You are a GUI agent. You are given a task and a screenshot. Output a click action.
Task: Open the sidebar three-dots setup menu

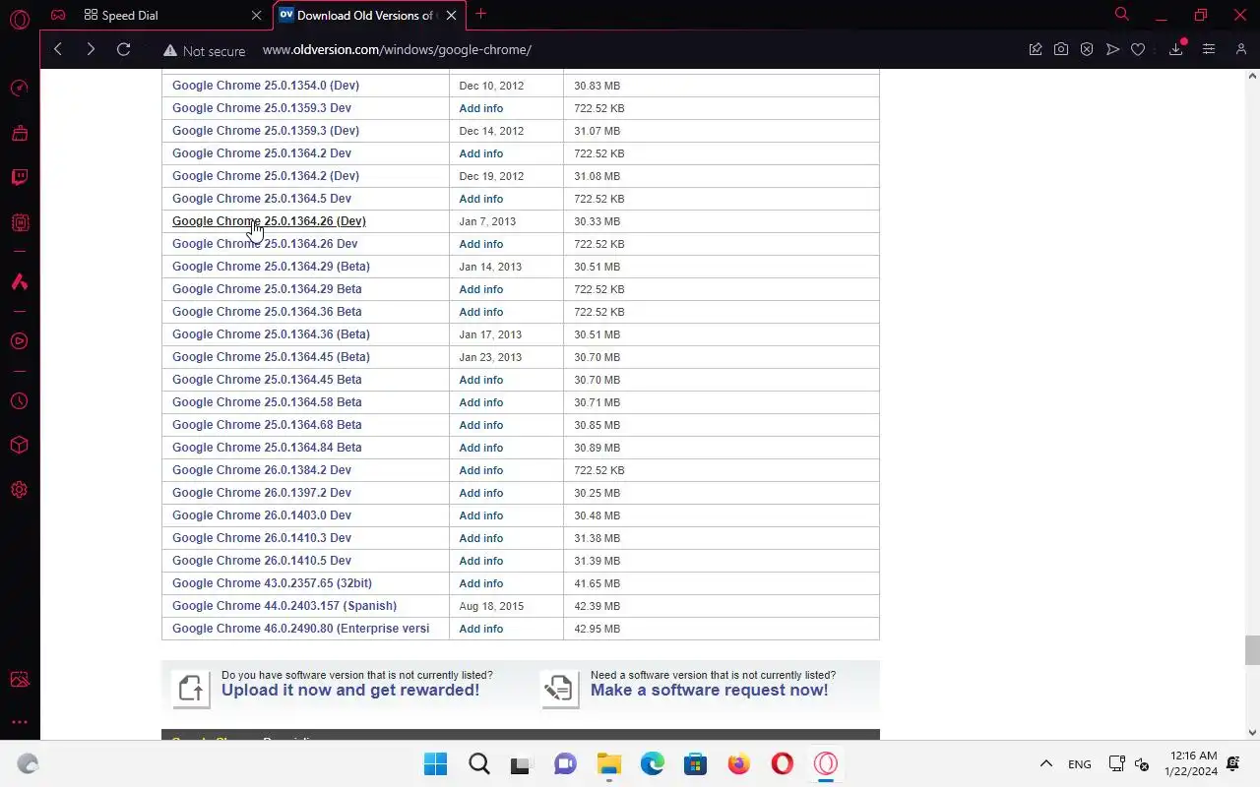point(20,722)
